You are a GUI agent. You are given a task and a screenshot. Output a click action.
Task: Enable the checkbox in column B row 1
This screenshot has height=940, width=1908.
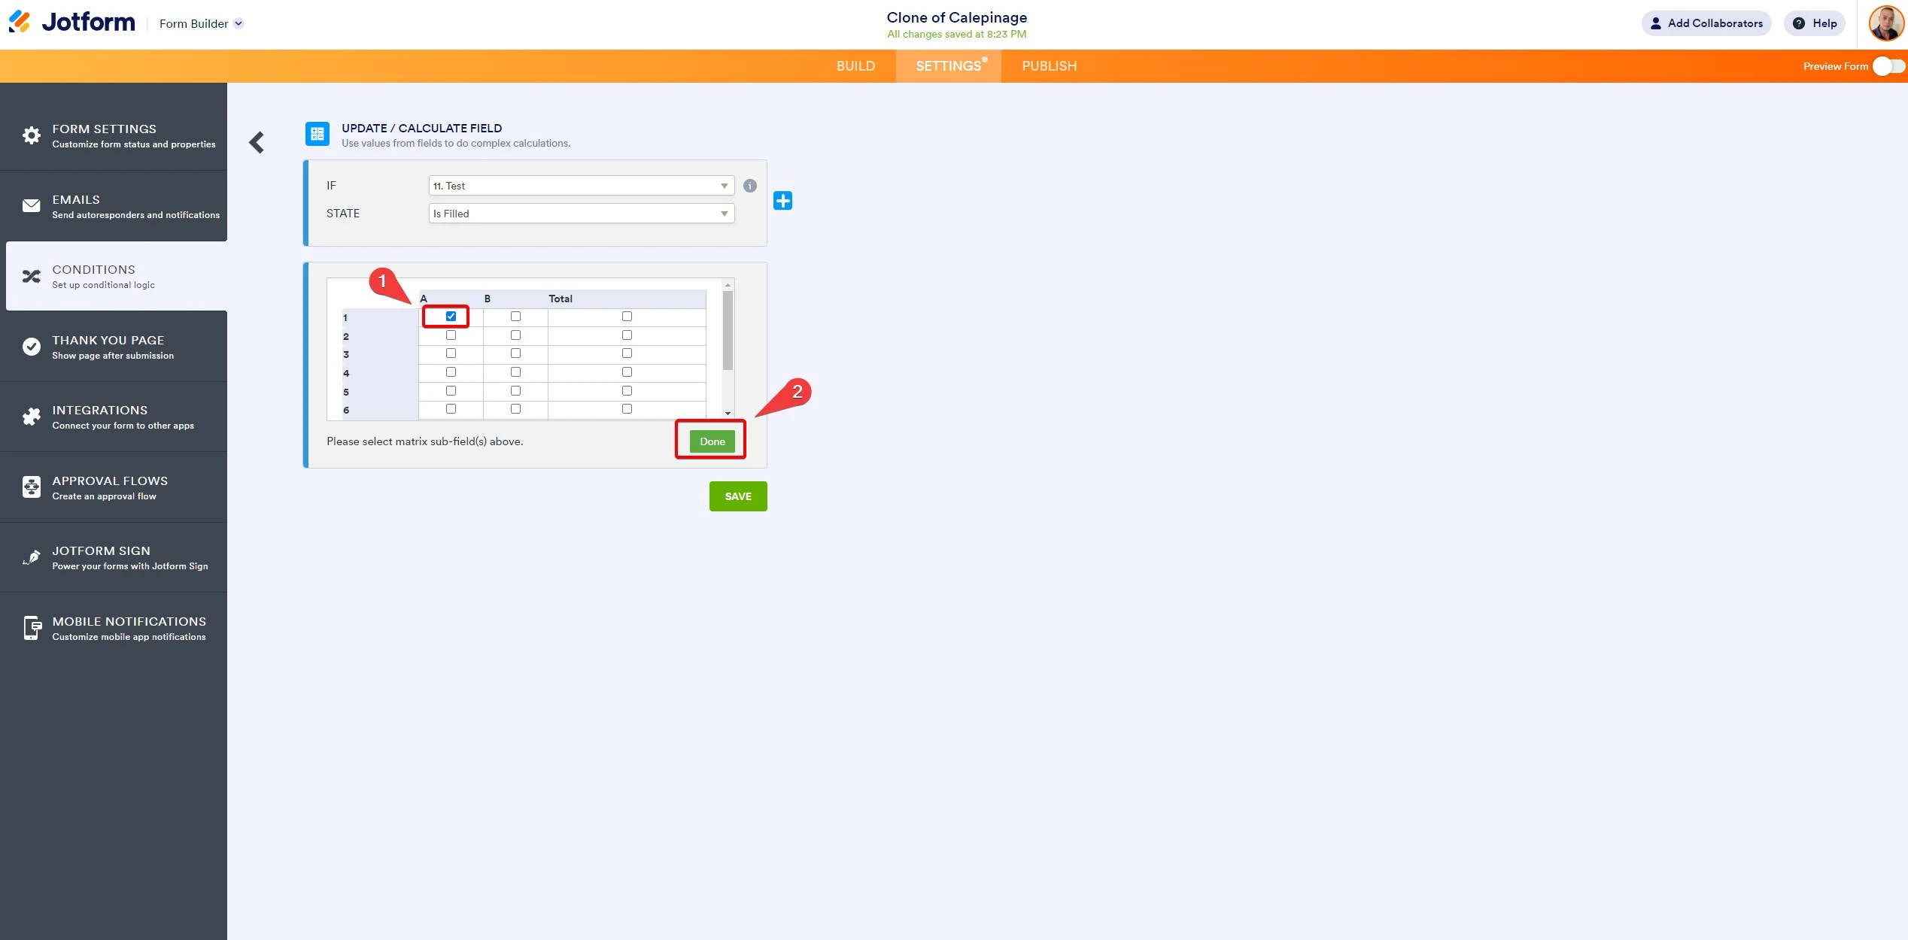point(515,317)
